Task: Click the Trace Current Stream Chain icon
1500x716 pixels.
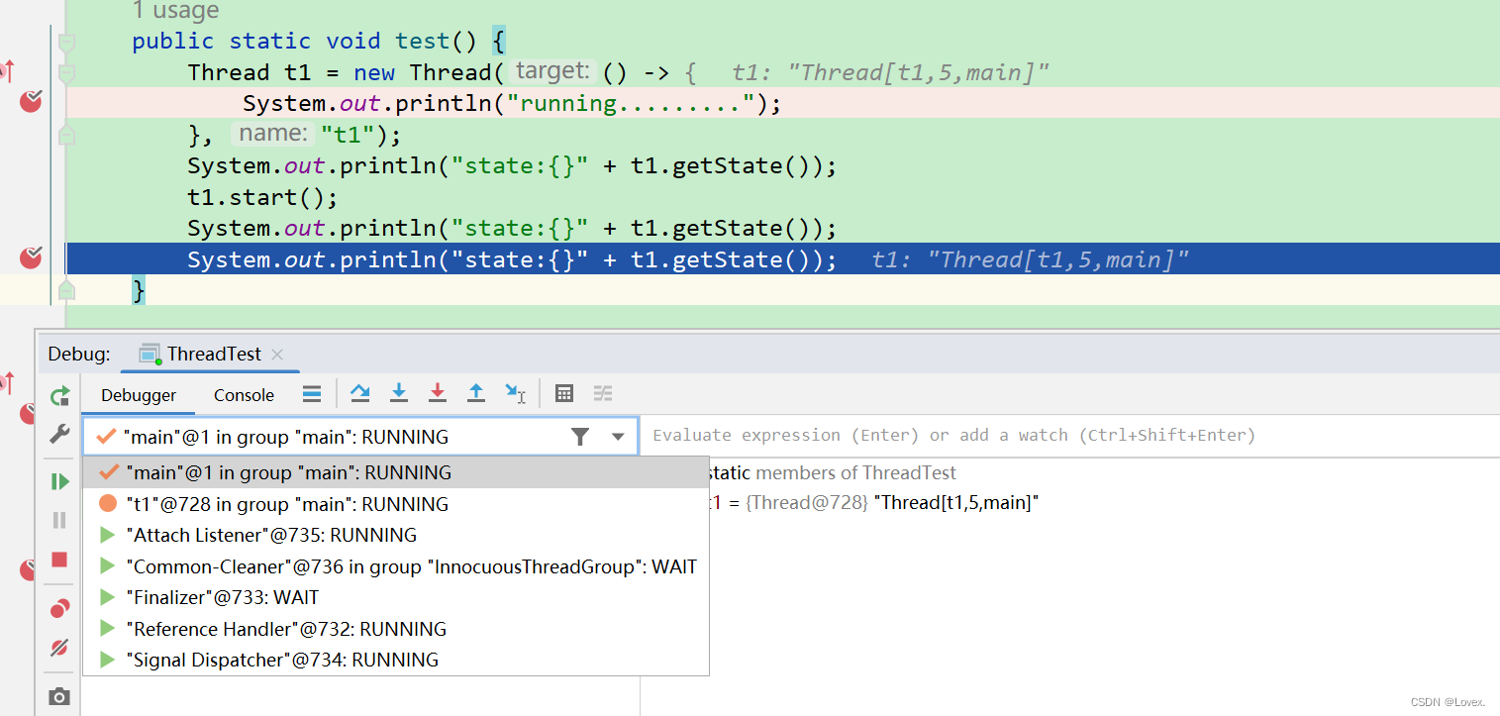Action: (603, 393)
